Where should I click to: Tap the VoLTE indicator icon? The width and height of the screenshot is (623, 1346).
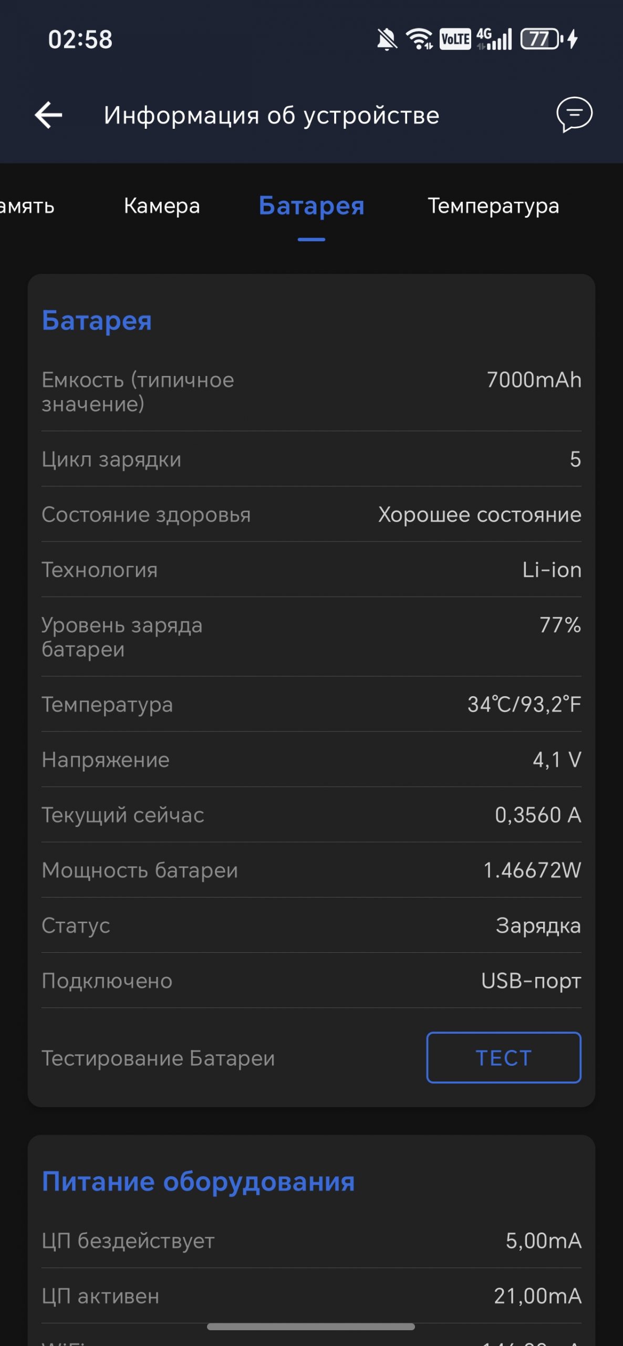tap(455, 39)
